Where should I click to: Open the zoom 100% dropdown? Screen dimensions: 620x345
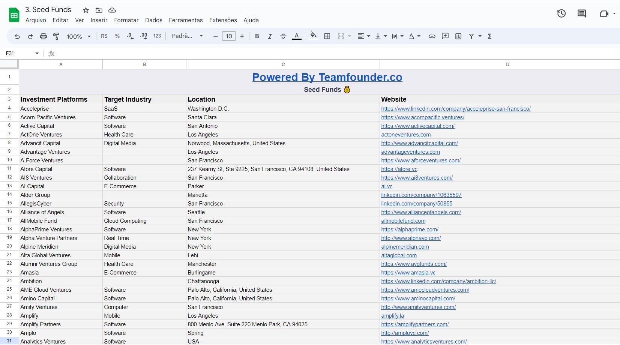point(79,36)
